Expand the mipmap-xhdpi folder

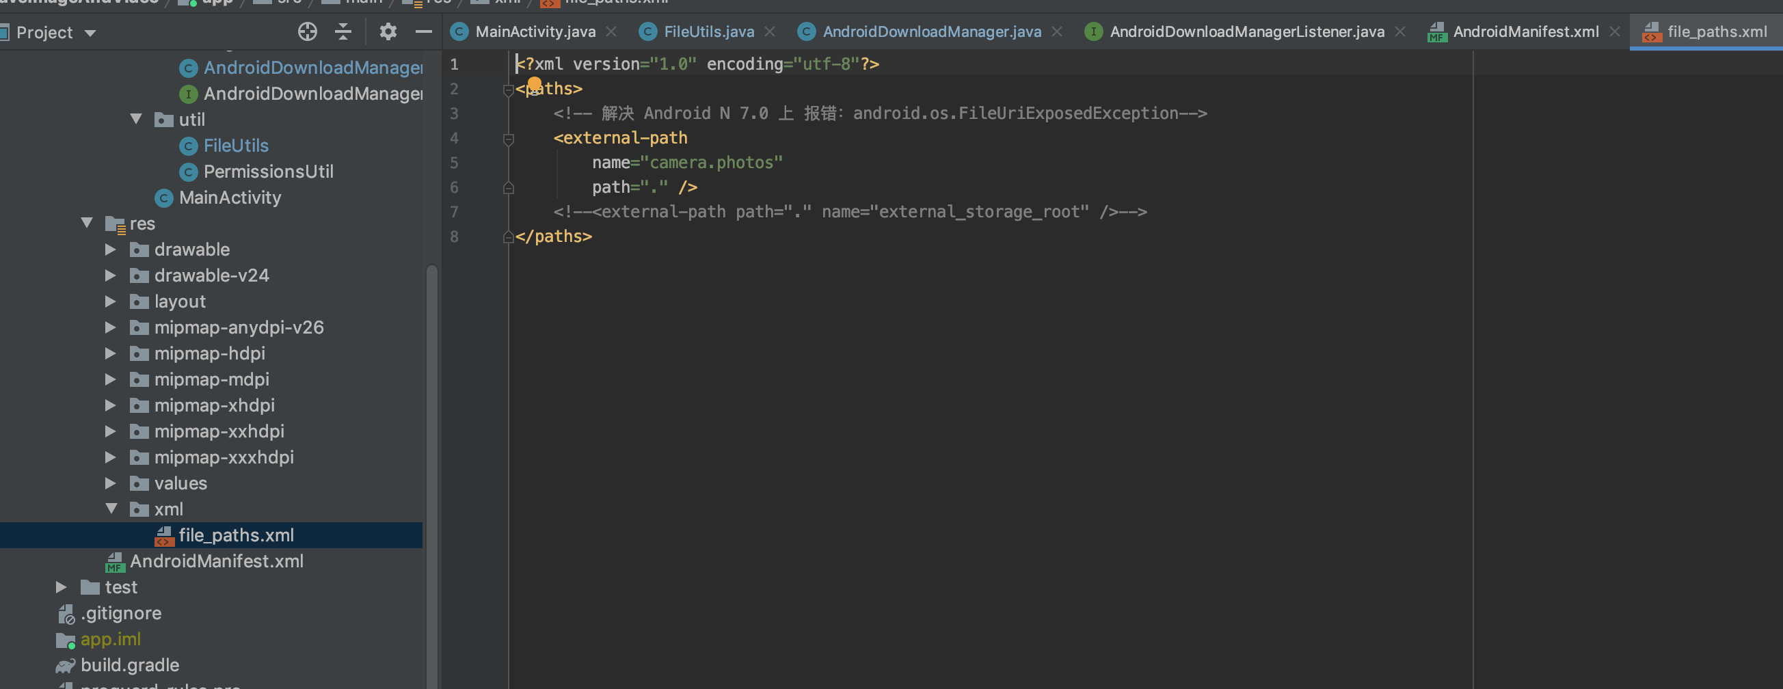tap(111, 405)
